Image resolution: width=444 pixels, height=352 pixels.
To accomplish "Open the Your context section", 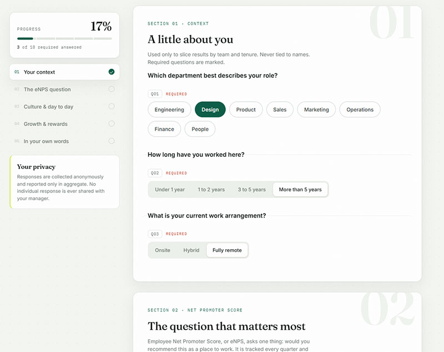I will click(x=64, y=72).
